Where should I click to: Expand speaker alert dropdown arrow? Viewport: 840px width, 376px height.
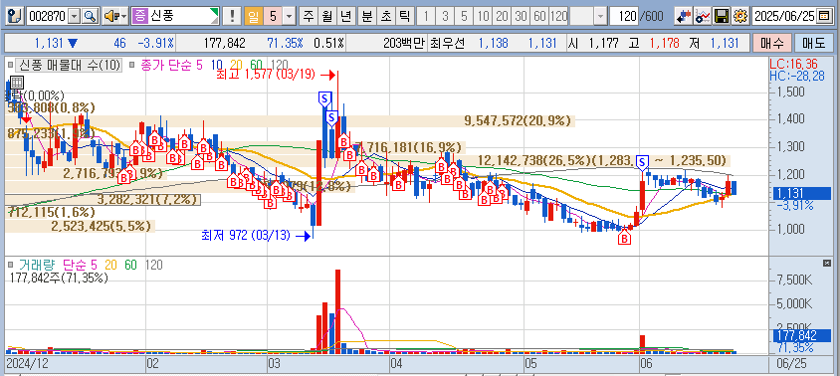[124, 16]
